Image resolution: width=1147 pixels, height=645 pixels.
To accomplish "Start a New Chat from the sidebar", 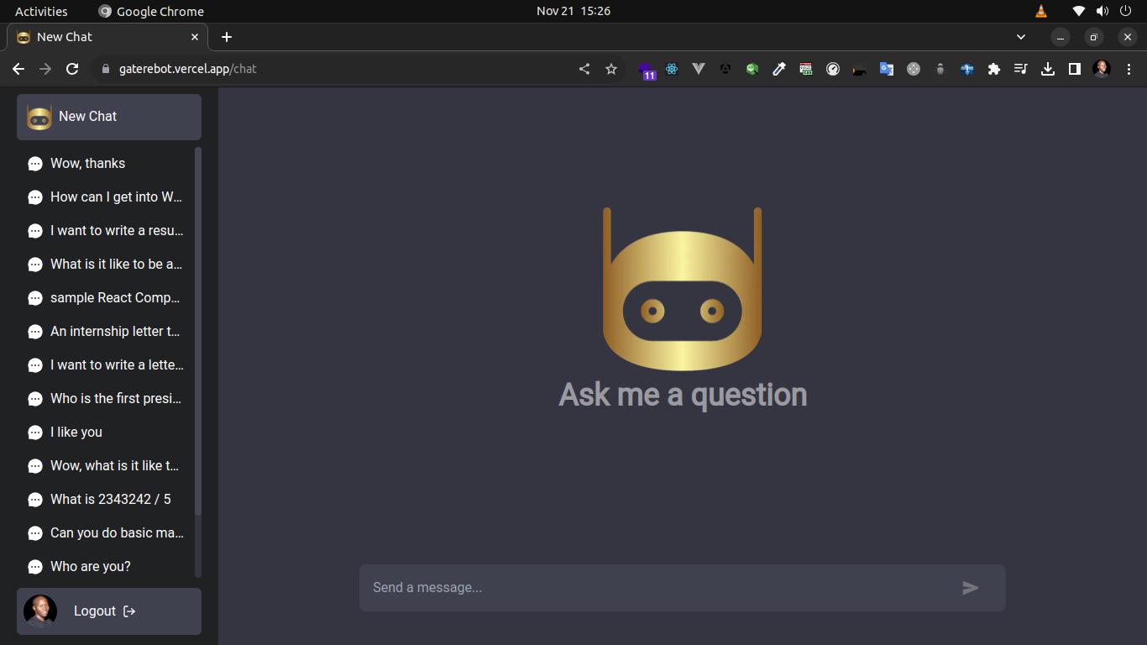I will pos(109,117).
